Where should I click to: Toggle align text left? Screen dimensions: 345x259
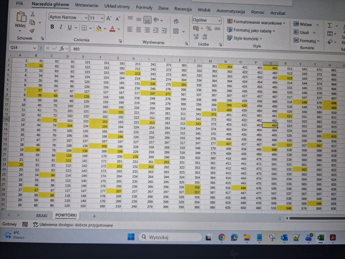coord(130,29)
